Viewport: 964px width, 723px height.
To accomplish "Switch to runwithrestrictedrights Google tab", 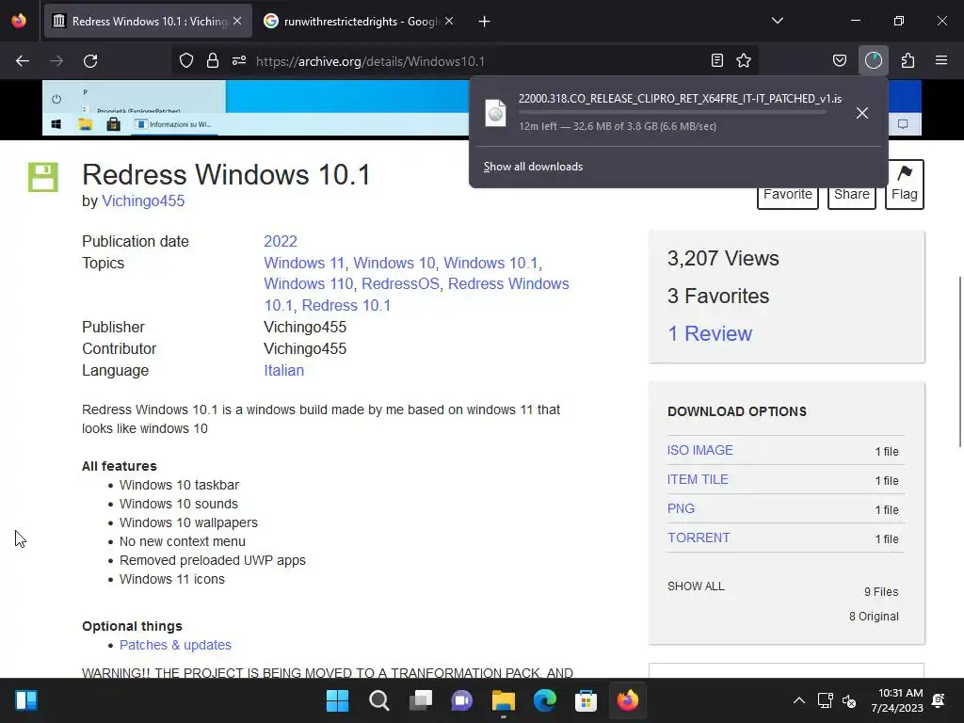I will click(x=359, y=22).
